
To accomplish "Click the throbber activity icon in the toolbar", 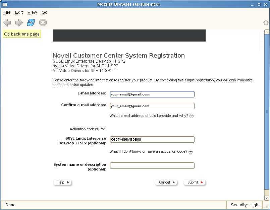I will point(266,23).
